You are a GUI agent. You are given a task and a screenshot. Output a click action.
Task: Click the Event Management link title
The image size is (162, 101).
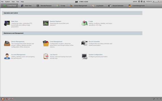tap(56, 42)
